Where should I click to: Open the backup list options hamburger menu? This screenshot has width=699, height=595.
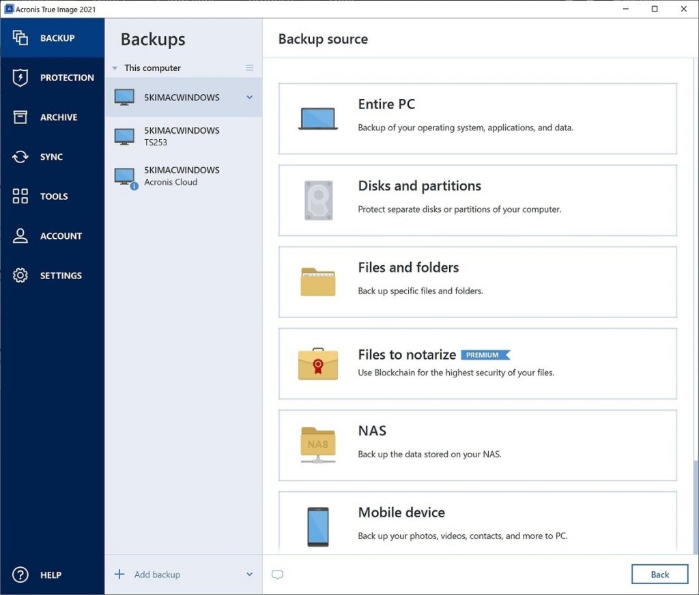click(x=250, y=68)
